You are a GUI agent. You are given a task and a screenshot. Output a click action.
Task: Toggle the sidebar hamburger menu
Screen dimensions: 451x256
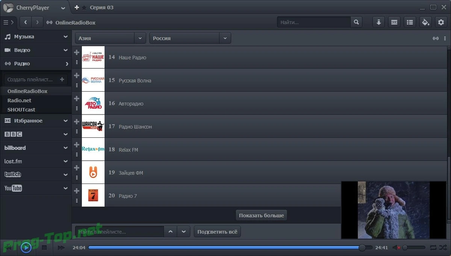pos(6,23)
